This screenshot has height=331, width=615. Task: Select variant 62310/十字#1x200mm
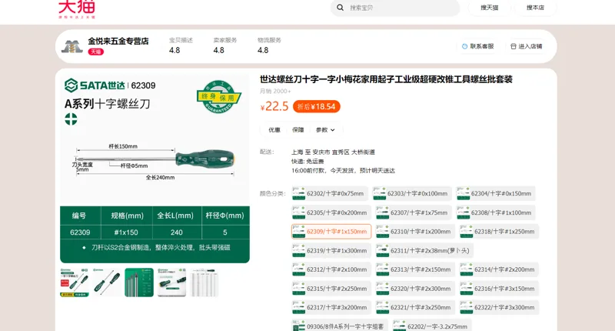(x=415, y=232)
